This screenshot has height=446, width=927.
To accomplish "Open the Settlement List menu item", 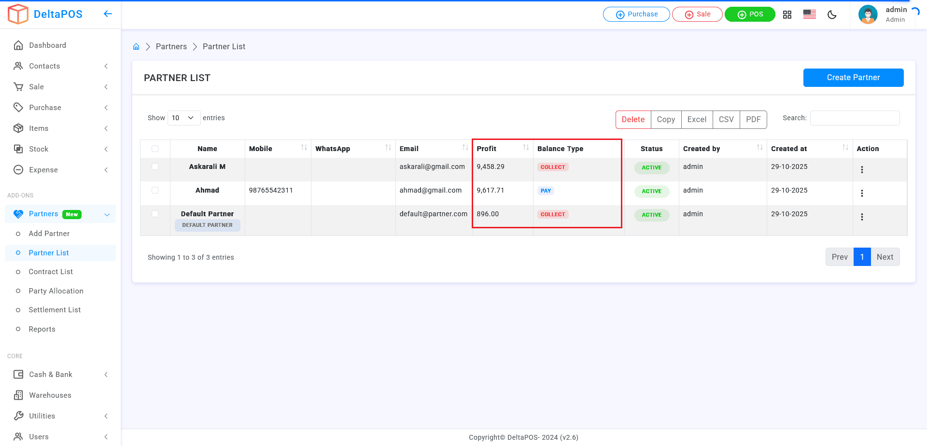I will point(55,309).
